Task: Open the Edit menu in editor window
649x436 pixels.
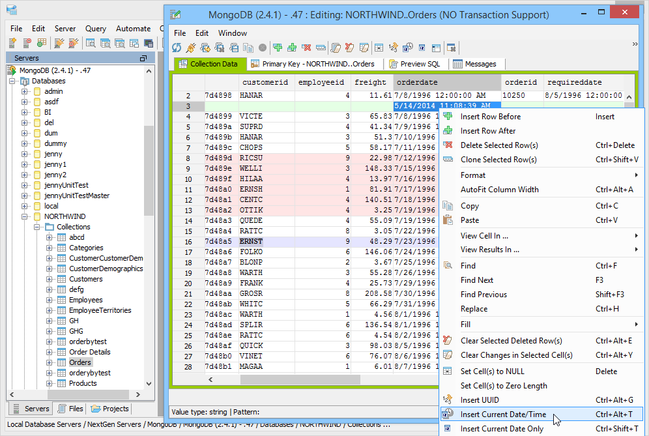Action: (x=202, y=33)
